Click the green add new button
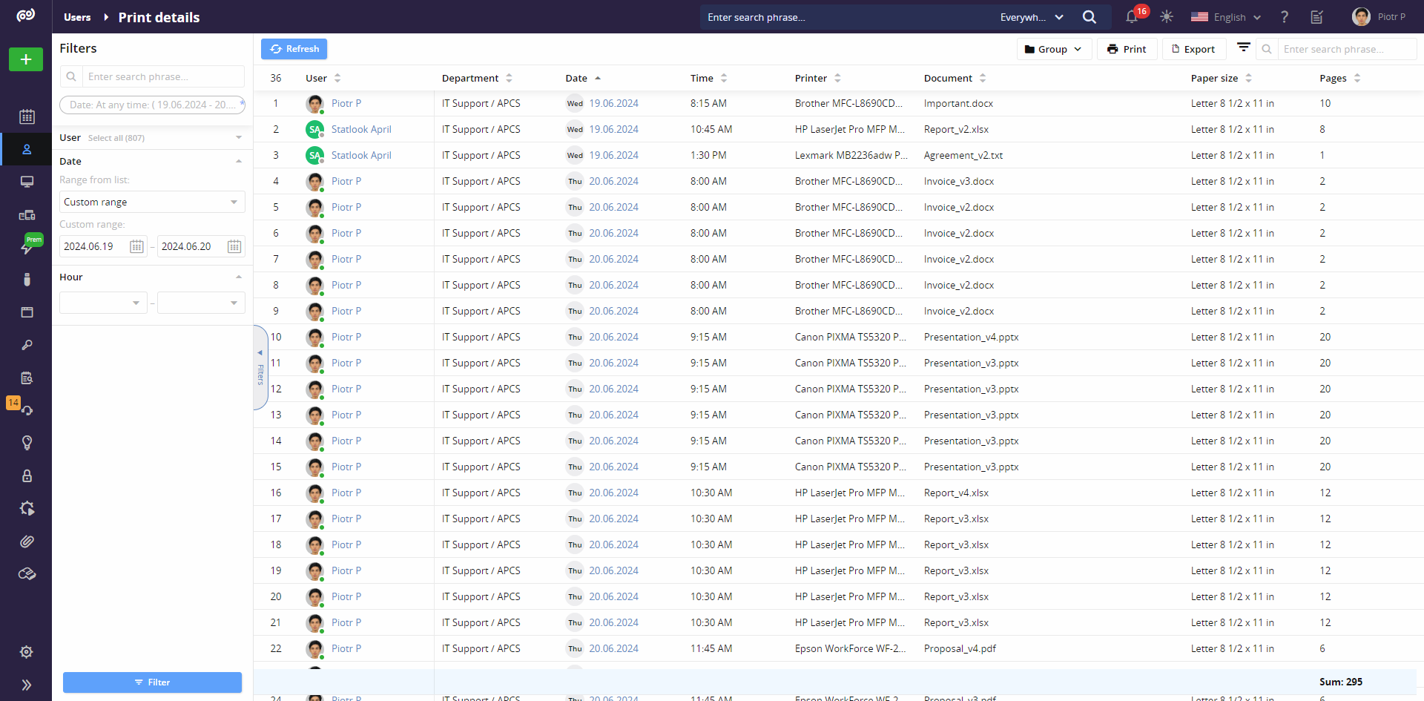 click(x=26, y=59)
